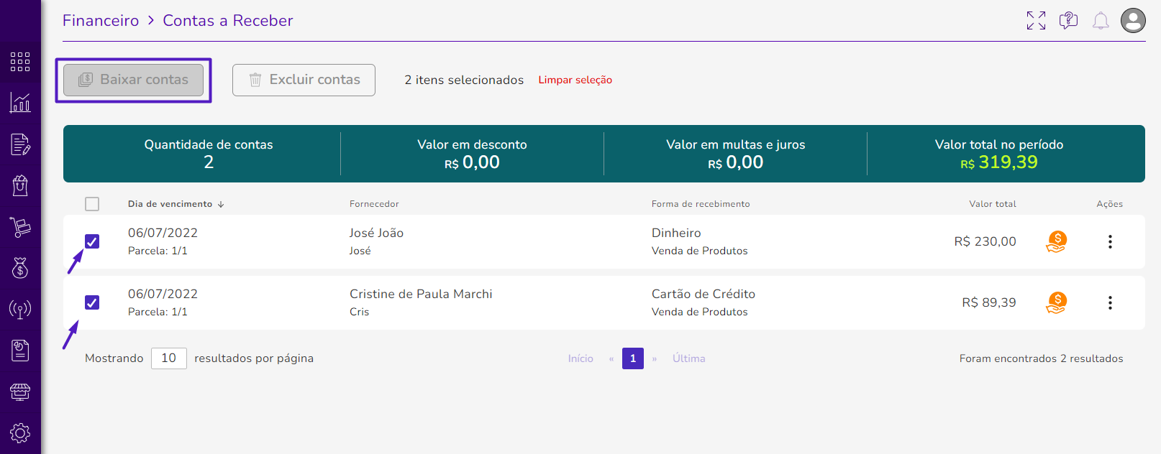Open the broadcast antenna sidebar icon

click(x=20, y=310)
